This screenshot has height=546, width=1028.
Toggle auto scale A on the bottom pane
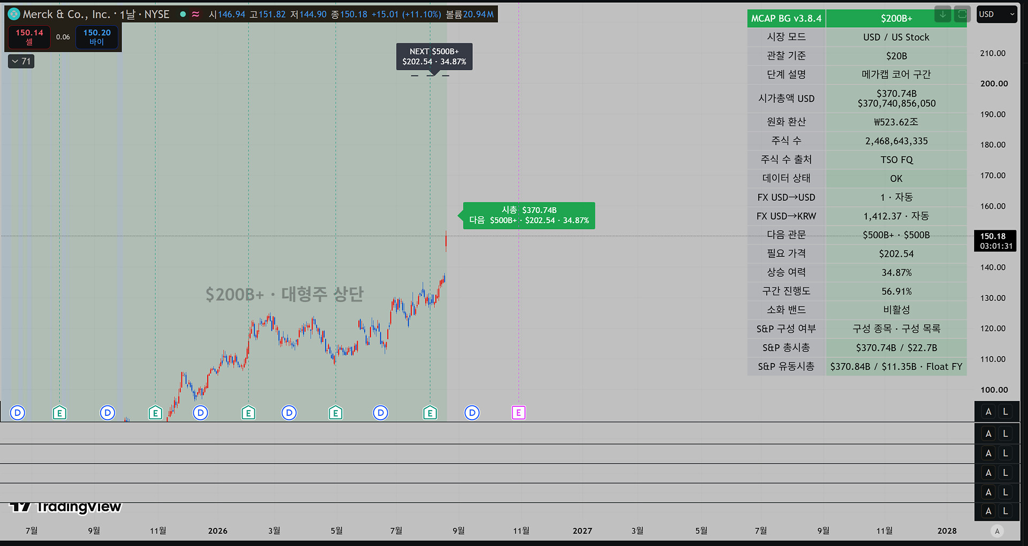point(988,511)
